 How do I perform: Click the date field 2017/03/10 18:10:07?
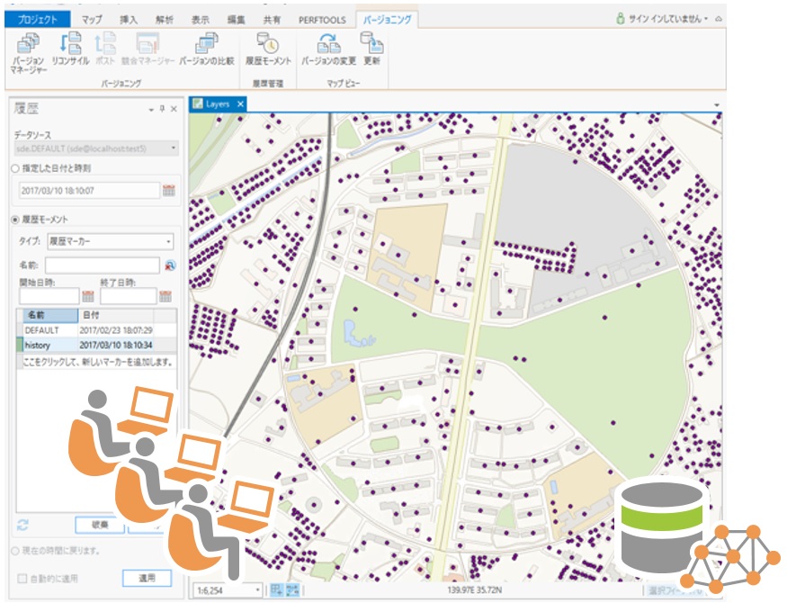(89, 190)
